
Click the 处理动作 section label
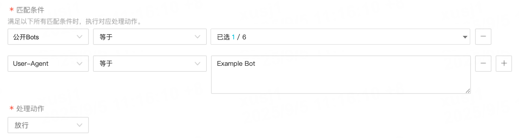[30, 109]
